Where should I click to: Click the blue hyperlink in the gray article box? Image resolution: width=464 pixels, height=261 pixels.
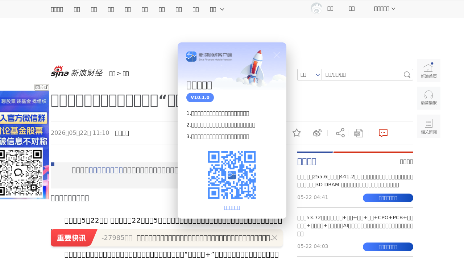click(106, 170)
